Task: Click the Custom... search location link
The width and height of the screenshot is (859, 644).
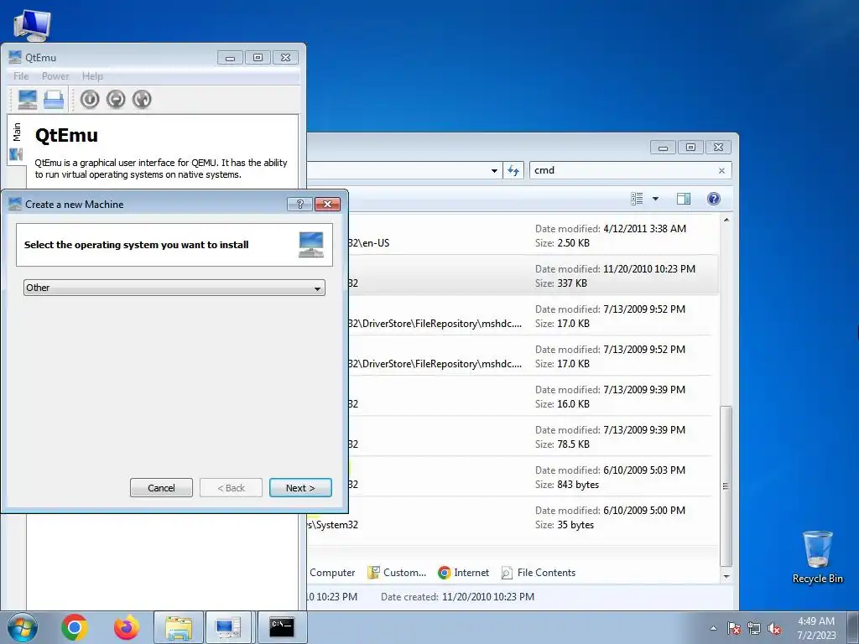Action: coord(397,573)
